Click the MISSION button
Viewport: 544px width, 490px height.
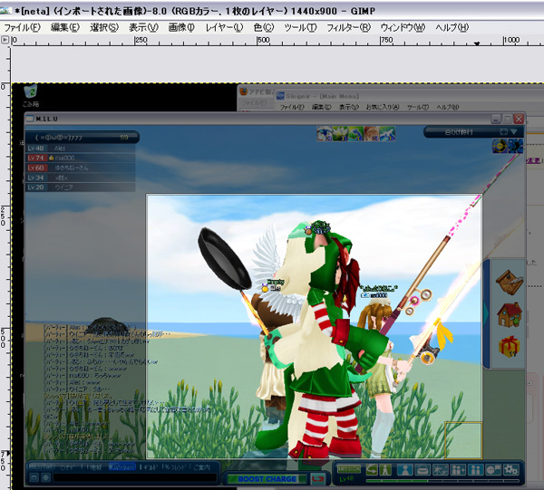[x=349, y=468]
